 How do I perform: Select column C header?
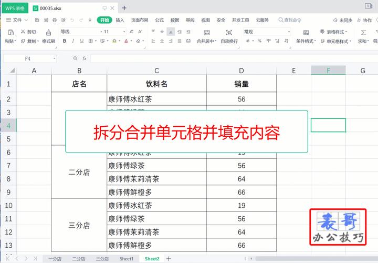[156, 70]
